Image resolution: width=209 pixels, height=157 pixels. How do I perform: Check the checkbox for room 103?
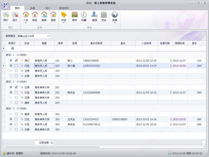point(16,70)
